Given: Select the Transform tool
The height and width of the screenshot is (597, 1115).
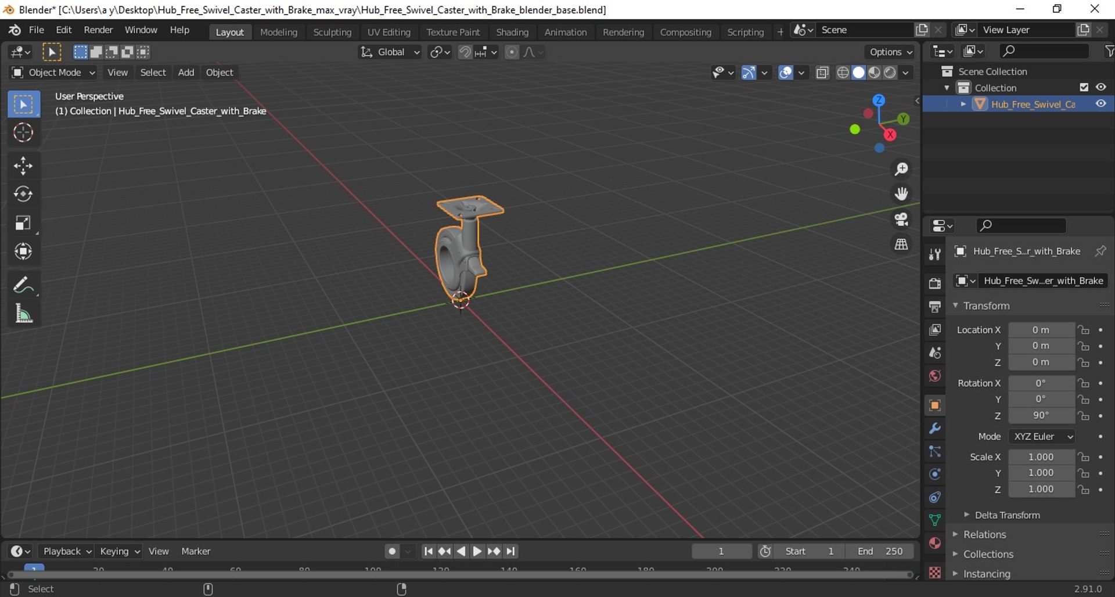Looking at the screenshot, I should 23,251.
